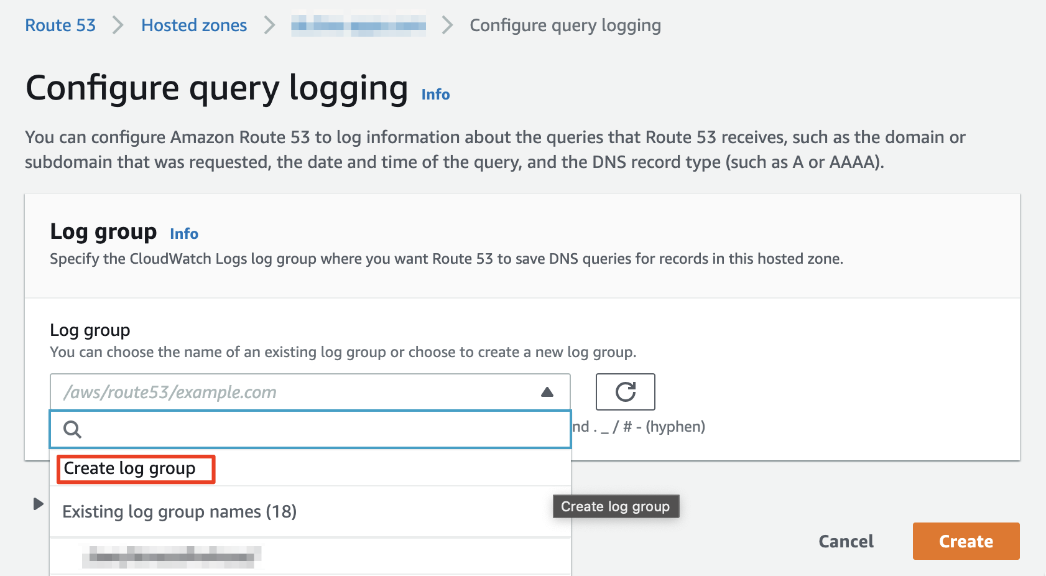Click the refresh log groups icon button
Screen dimensions: 1046x576
point(625,392)
